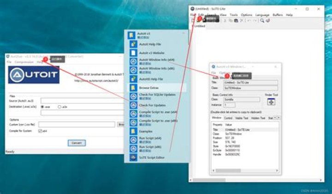This screenshot has height=194, width=332.
Task: Select the .a3x destination radio button
Action: coord(59,107)
